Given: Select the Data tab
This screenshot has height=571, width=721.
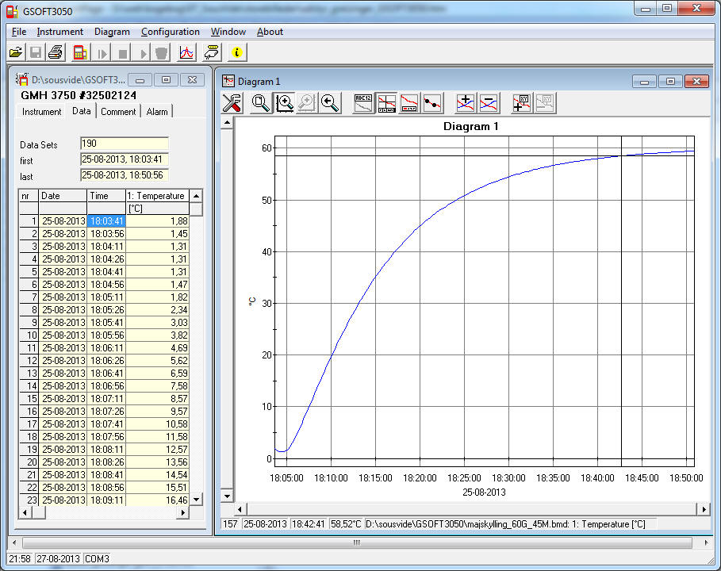Looking at the screenshot, I should pos(82,111).
